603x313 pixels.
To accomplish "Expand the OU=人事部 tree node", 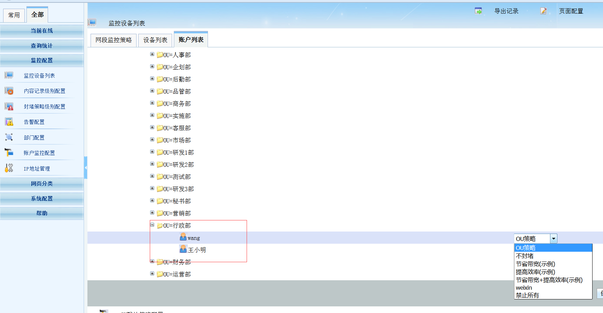I will pyautogui.click(x=152, y=54).
